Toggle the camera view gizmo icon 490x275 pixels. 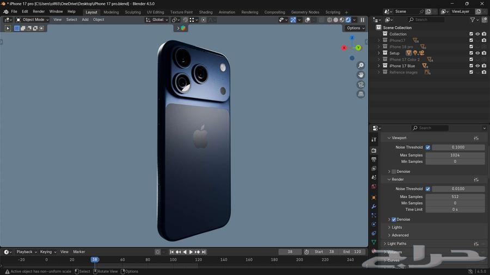coord(360,84)
